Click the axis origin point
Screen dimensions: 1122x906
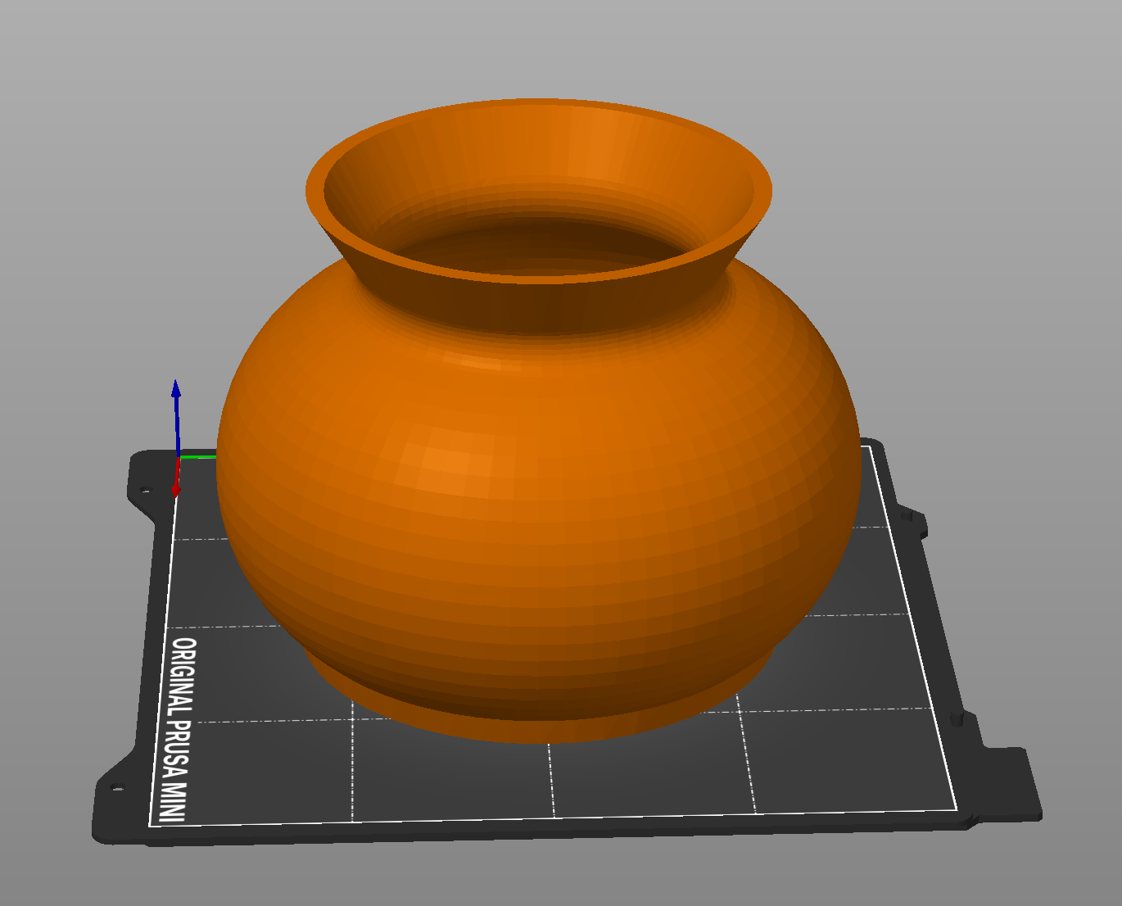tap(179, 457)
